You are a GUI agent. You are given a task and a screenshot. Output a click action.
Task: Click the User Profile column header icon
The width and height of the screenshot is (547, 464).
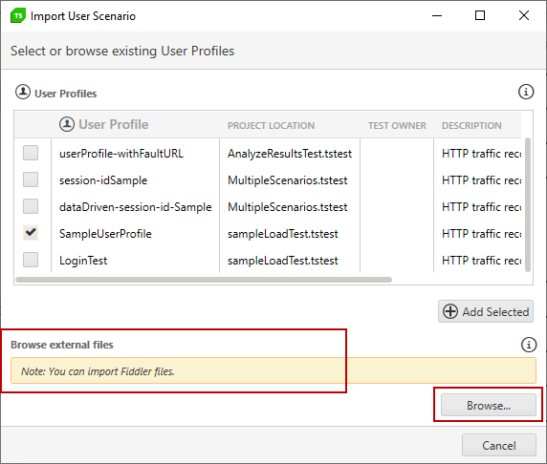[67, 124]
